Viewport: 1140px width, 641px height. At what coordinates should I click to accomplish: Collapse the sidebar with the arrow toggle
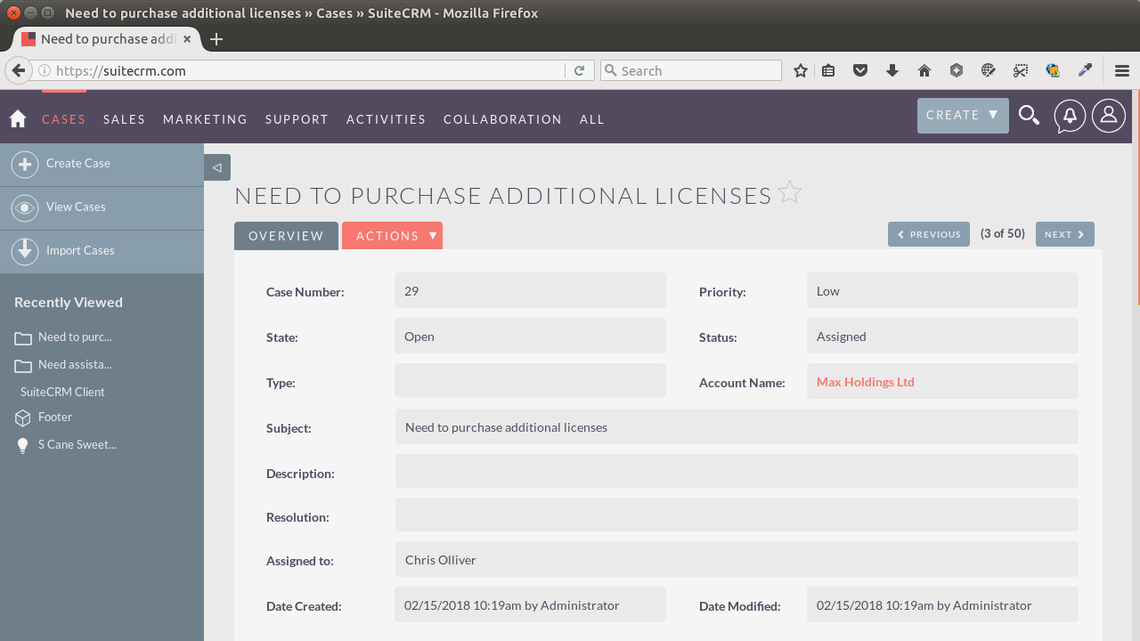[216, 166]
